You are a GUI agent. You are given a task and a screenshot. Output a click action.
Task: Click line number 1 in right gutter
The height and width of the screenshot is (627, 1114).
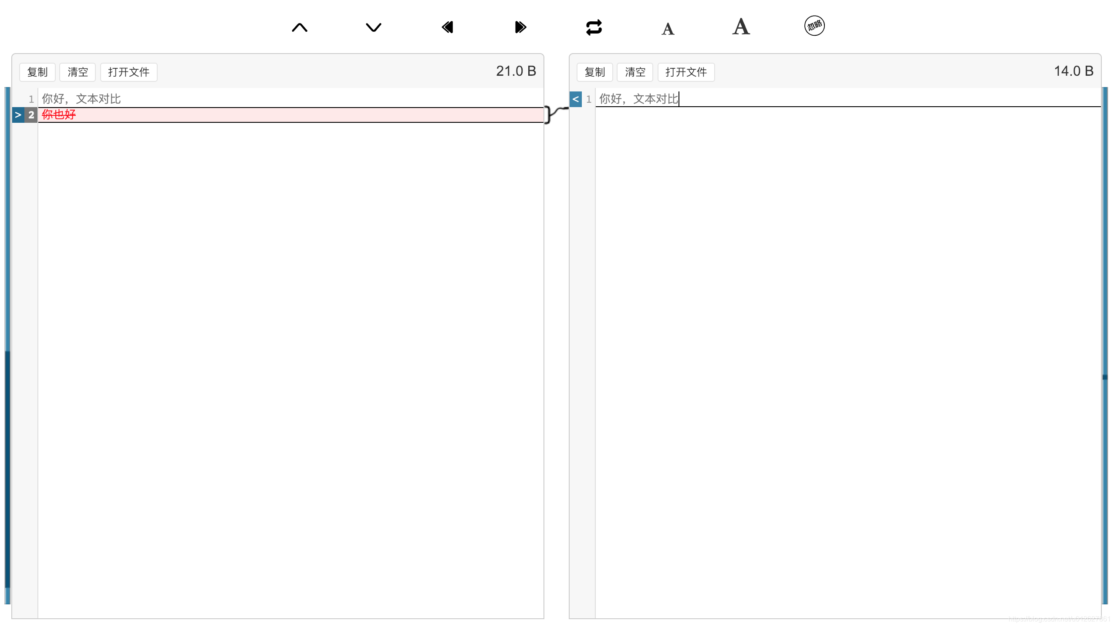pos(588,99)
